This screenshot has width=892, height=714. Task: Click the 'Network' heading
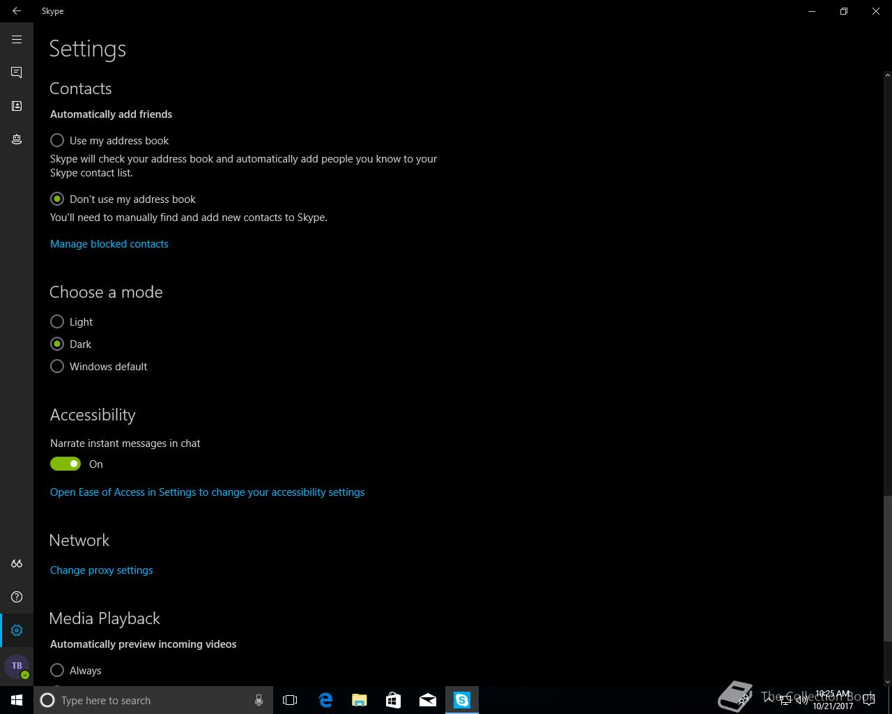coord(79,540)
